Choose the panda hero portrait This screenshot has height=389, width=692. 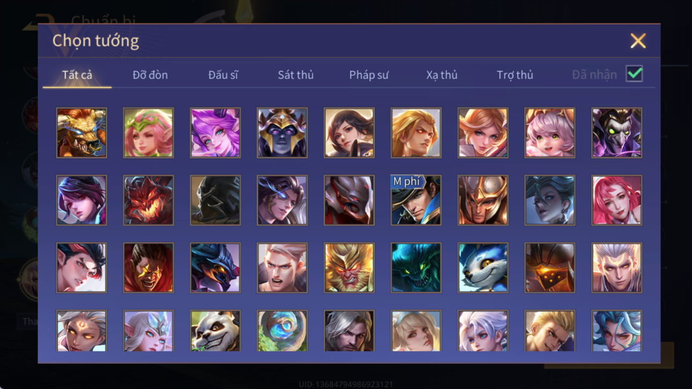click(215, 331)
